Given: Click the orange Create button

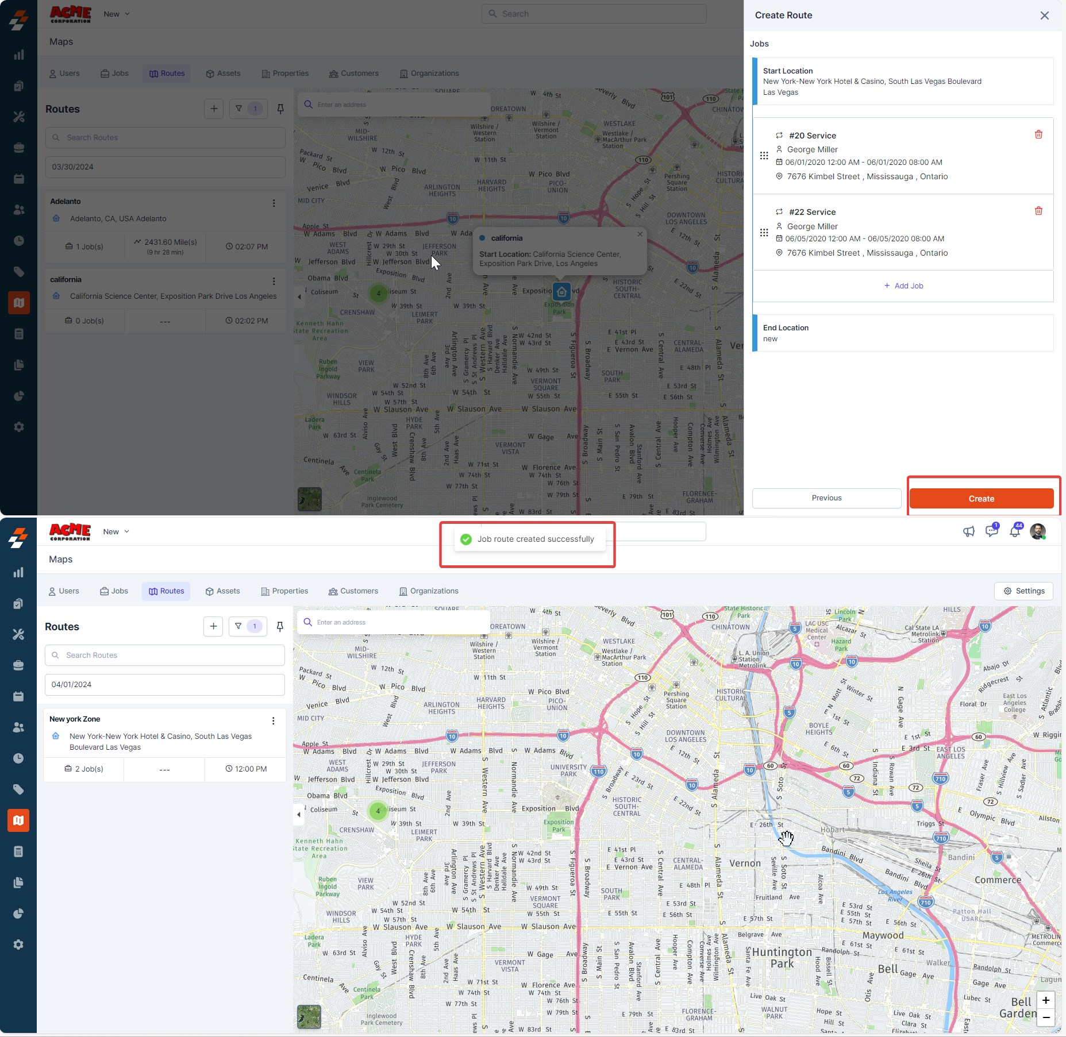Looking at the screenshot, I should coord(981,499).
